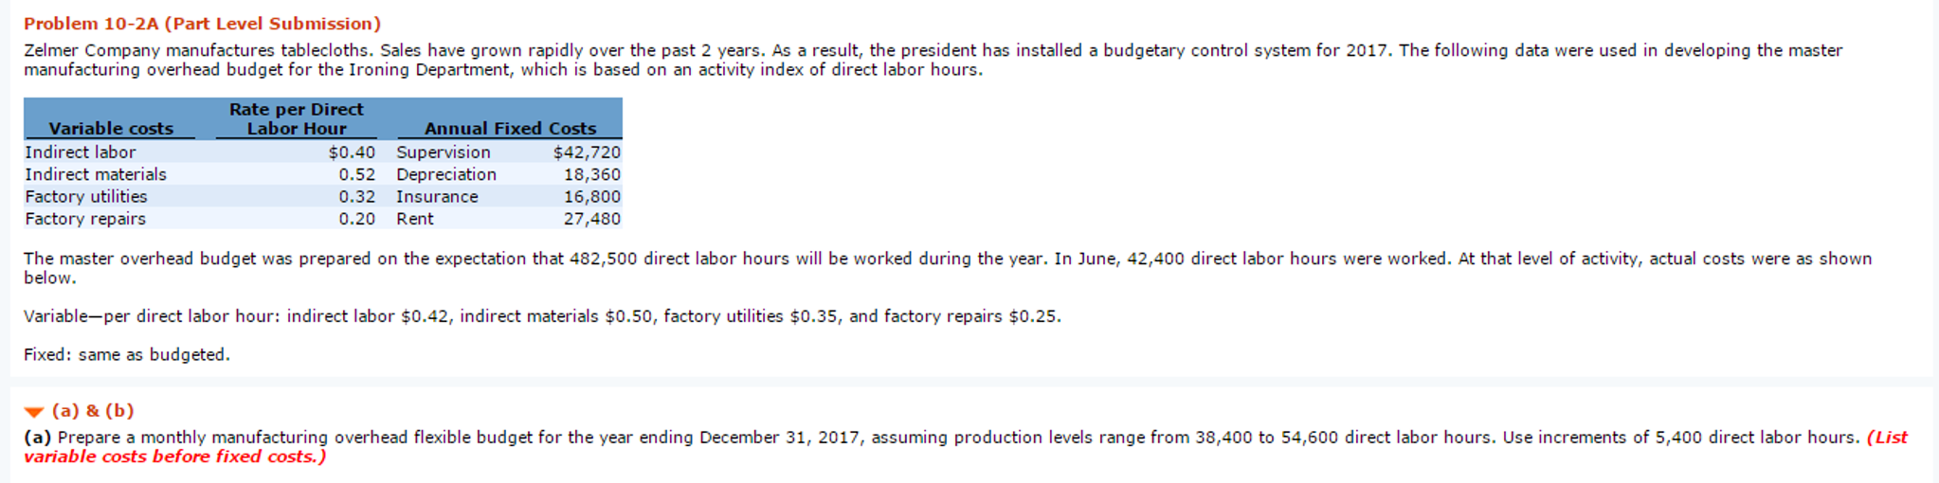1939x483 pixels.
Task: Collapse the (a) & (b) section triangle
Action: [34, 412]
